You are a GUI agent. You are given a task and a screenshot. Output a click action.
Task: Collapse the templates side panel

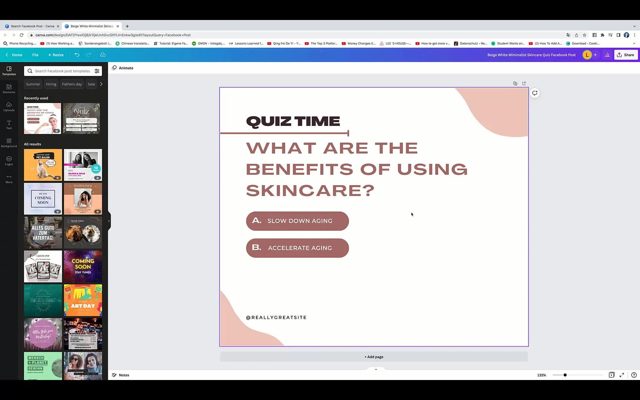point(109,221)
